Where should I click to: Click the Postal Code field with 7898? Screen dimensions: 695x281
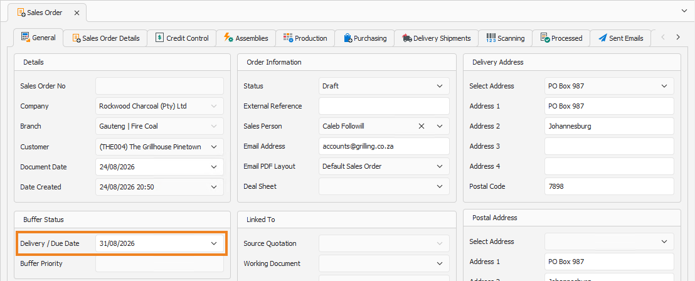609,186
